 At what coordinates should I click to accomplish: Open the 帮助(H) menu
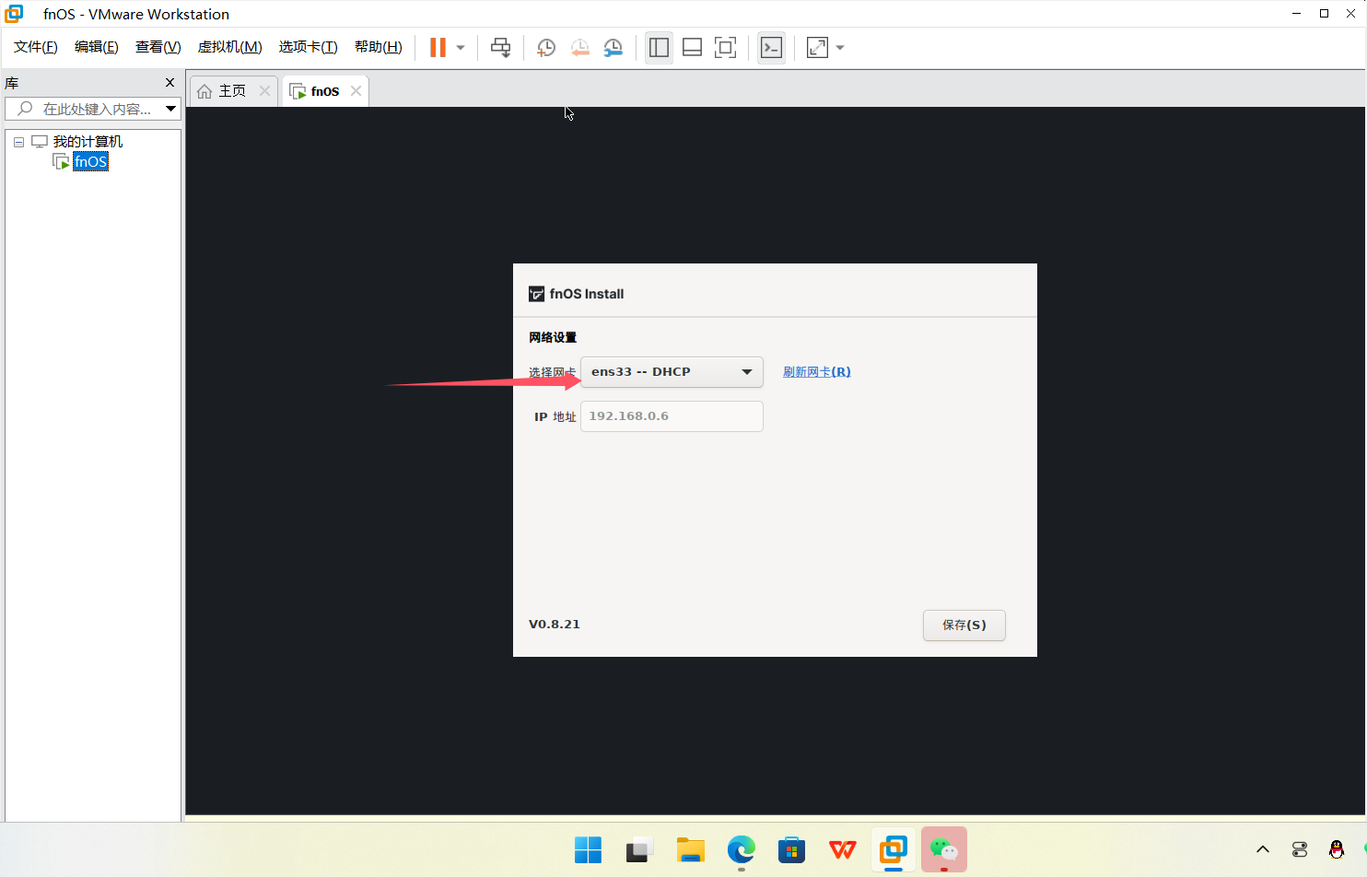click(379, 47)
